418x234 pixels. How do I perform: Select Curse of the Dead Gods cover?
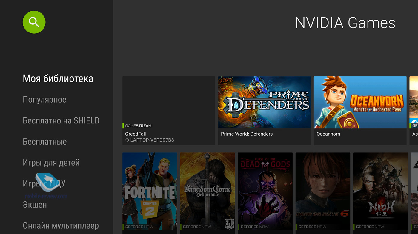265,190
